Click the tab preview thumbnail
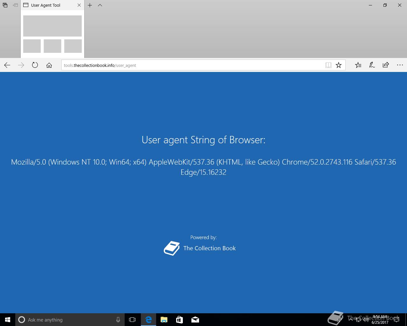The image size is (407, 326). (x=52, y=34)
